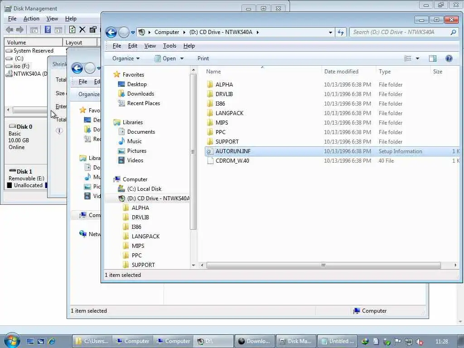Click the refresh icon beside the address bar

pos(341,32)
